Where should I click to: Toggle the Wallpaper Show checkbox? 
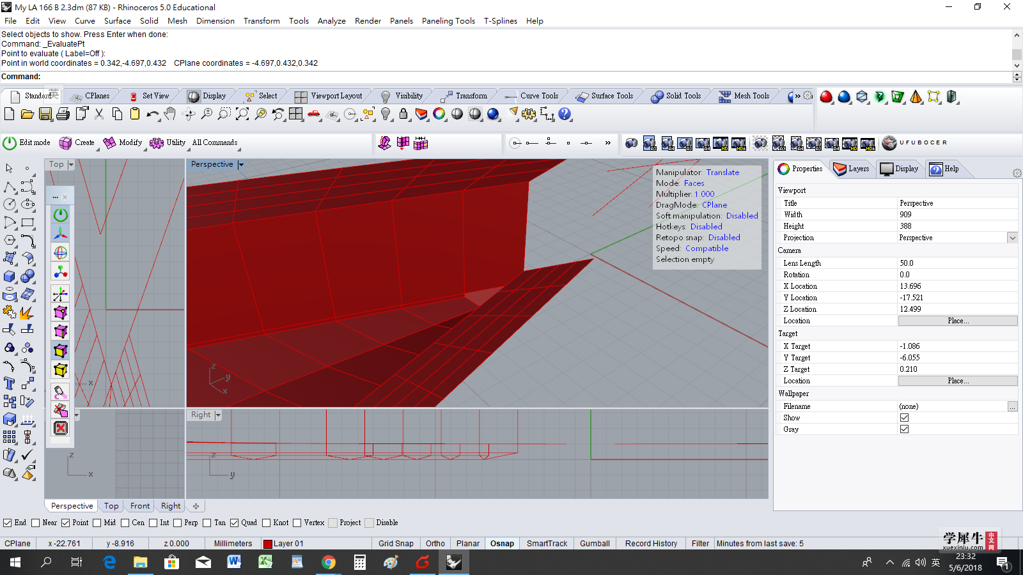(x=904, y=418)
